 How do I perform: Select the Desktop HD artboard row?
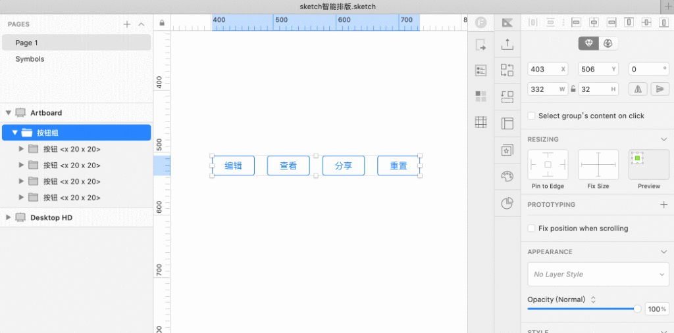76,217
